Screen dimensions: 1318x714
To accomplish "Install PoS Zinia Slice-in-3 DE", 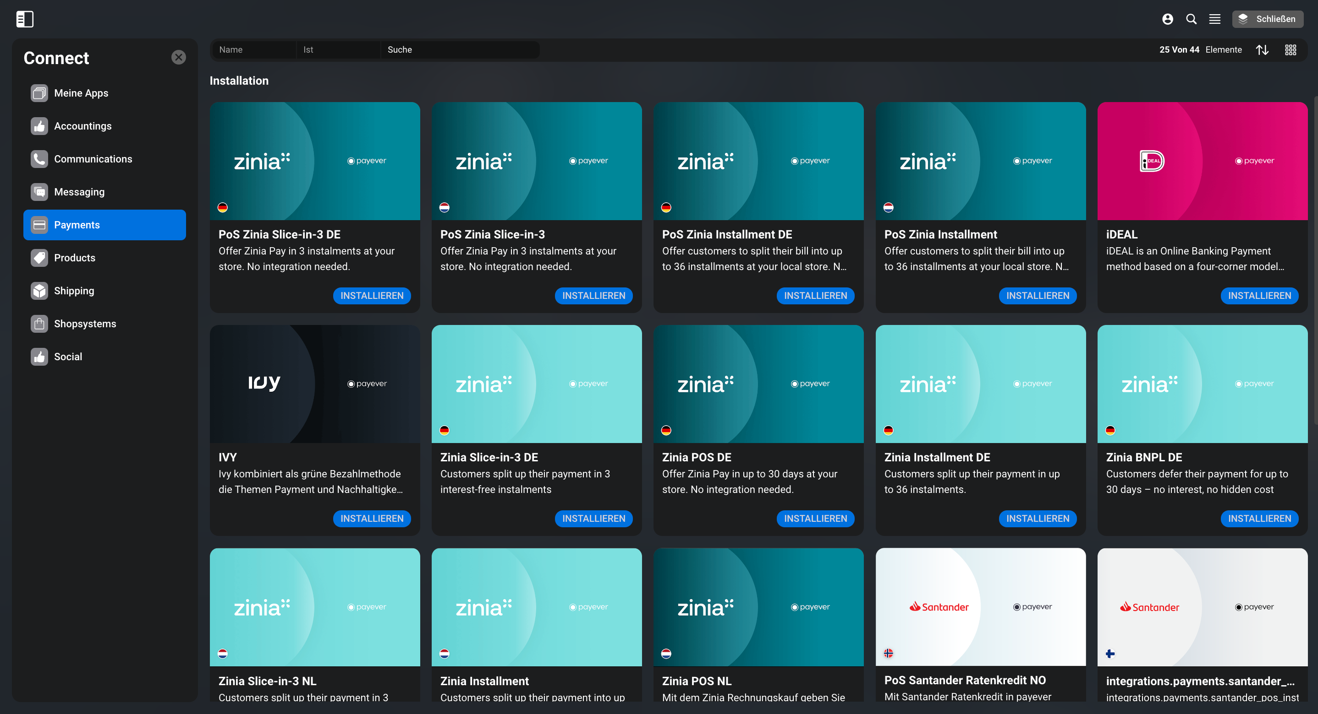I will pos(372,296).
